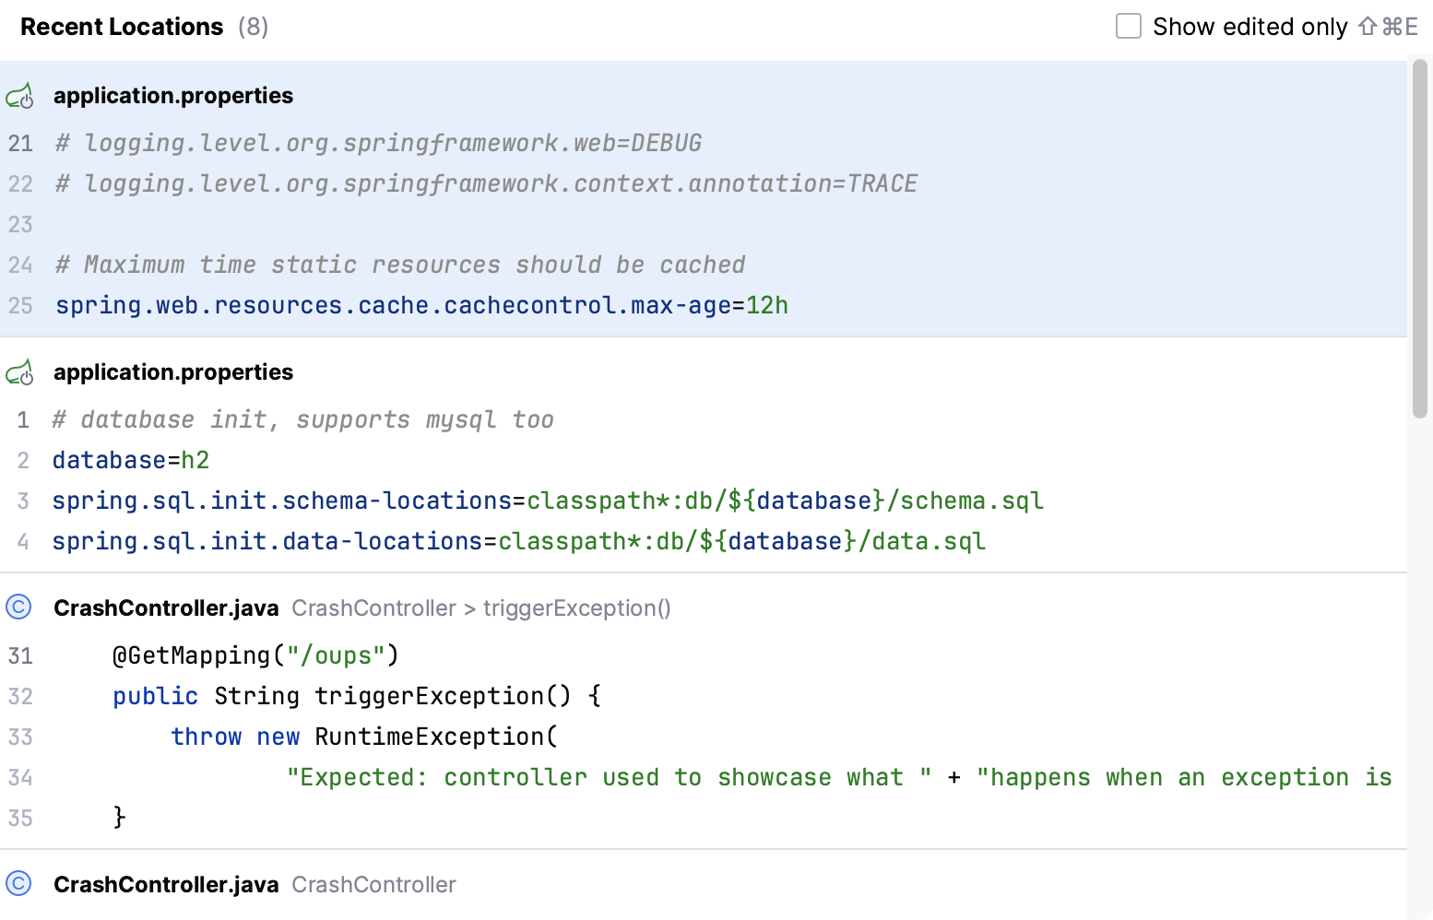Select the logging.level.org.springframework.web=DEBUG comment line
The width and height of the screenshot is (1433, 920).
point(378,144)
